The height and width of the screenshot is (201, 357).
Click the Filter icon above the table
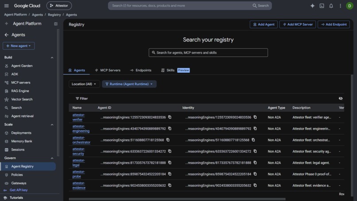[78, 99]
